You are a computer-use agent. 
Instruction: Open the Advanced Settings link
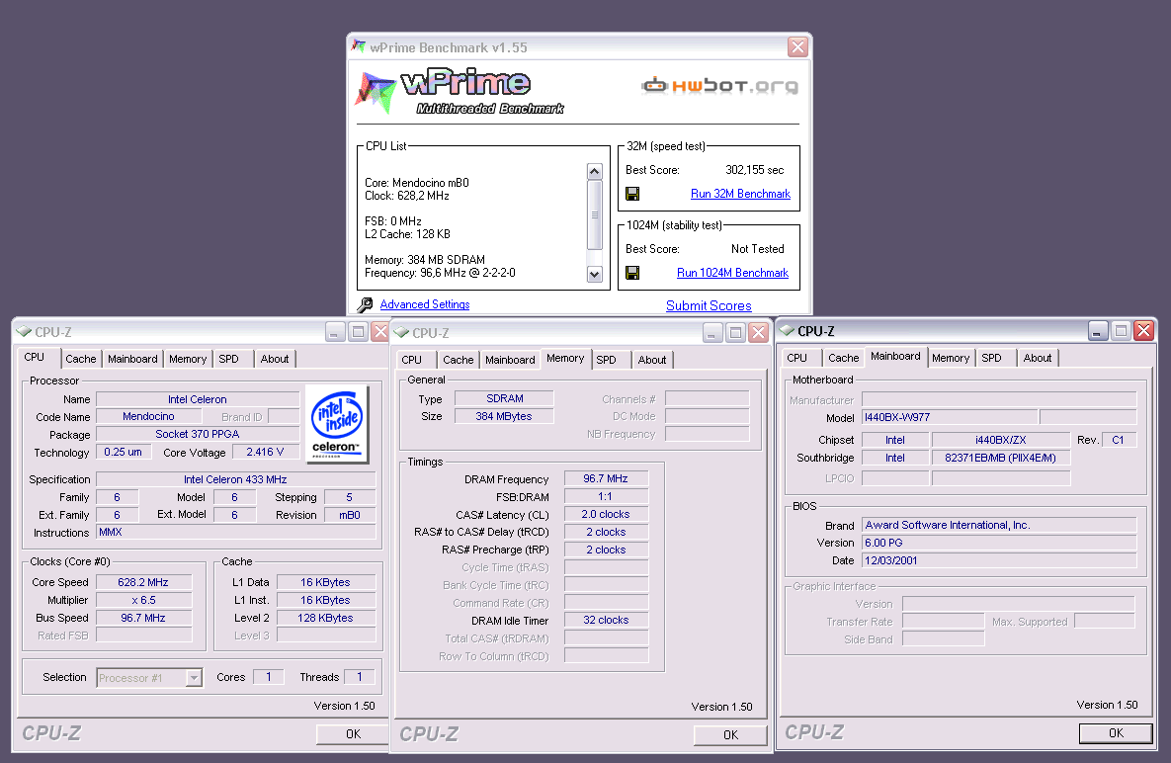click(x=425, y=304)
